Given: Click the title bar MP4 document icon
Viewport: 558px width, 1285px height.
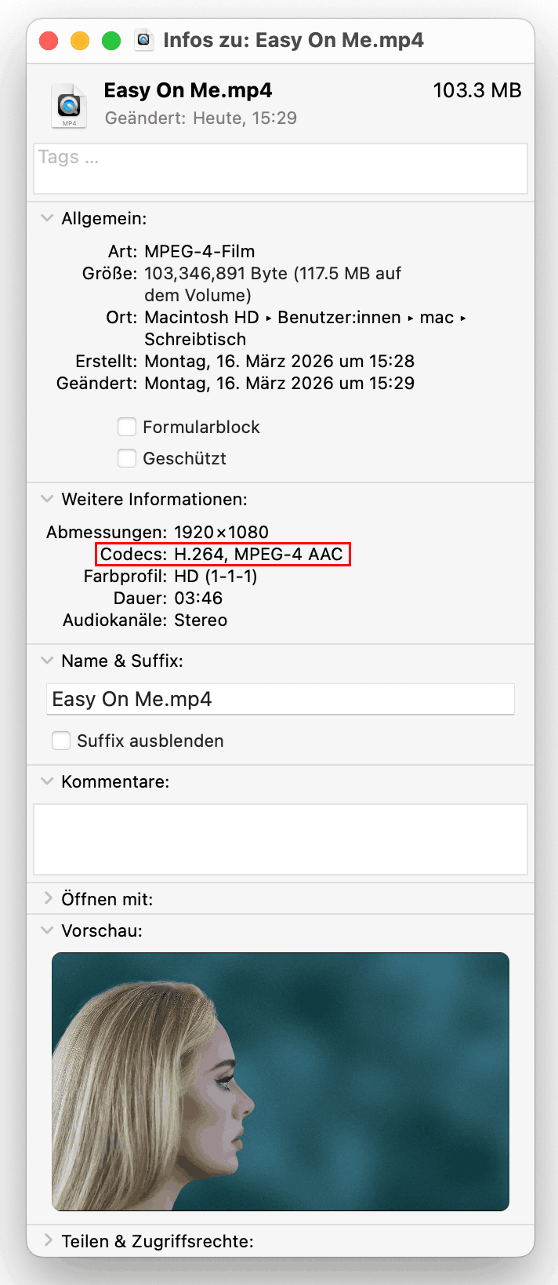Looking at the screenshot, I should 143,40.
